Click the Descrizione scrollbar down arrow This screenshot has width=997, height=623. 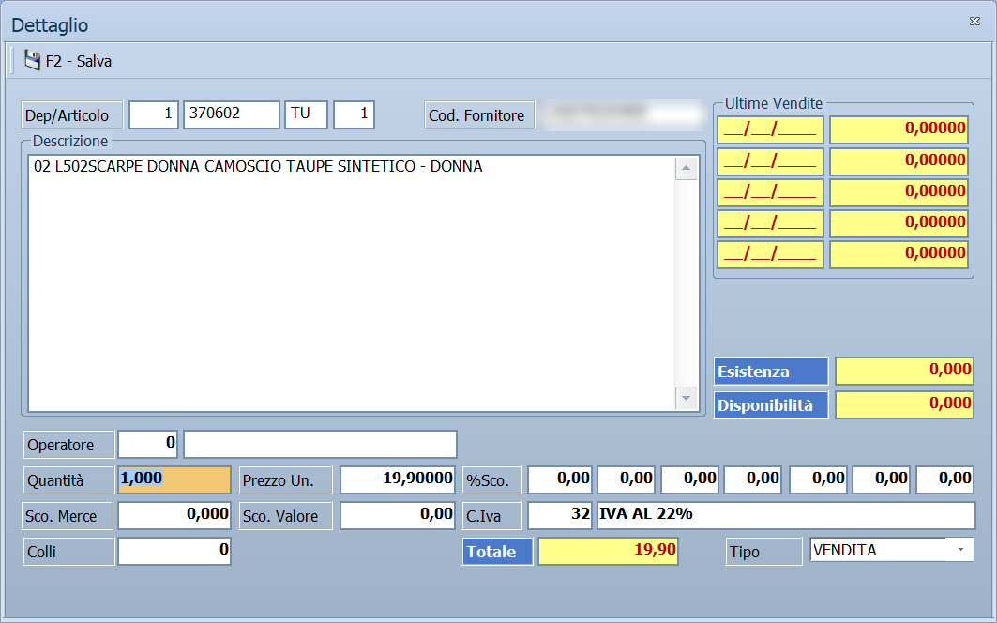point(686,399)
